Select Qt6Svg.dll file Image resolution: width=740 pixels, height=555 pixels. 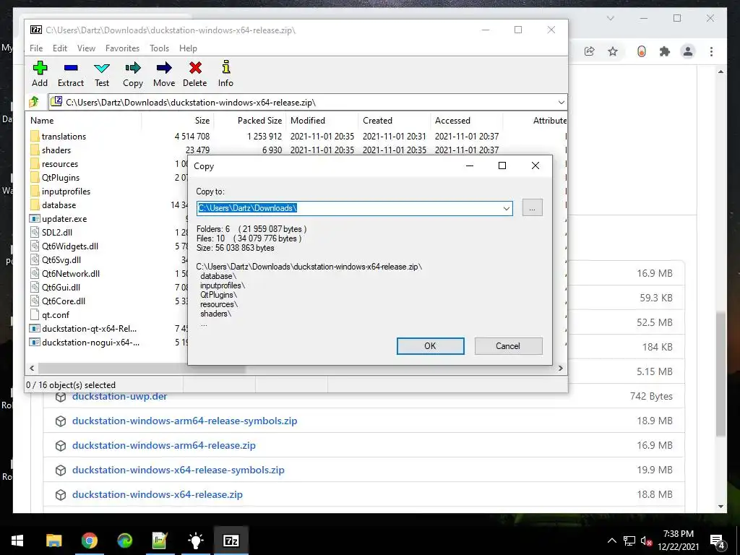(x=61, y=259)
